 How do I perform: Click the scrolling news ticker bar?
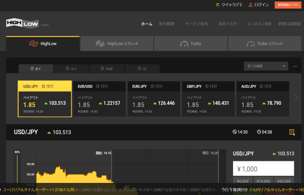(x=152, y=190)
